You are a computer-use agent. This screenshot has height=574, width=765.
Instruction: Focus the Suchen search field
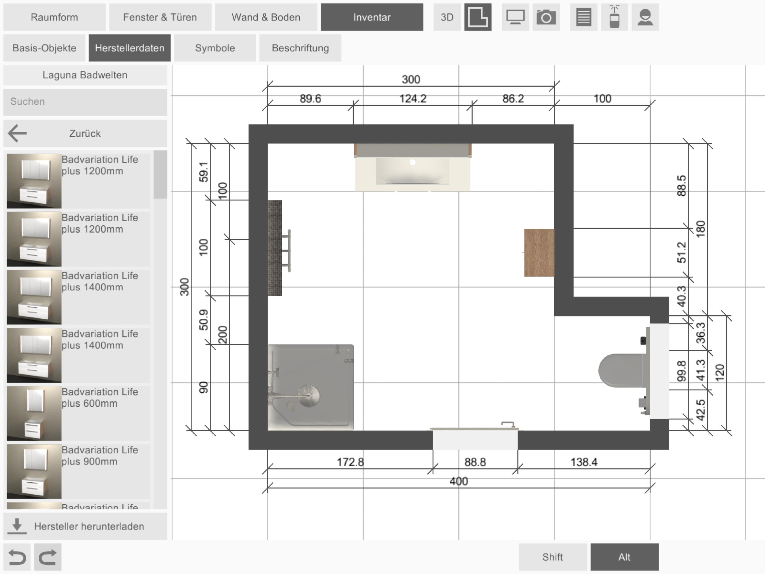coord(85,102)
